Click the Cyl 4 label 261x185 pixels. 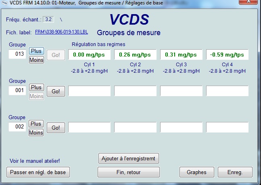[x=227, y=65]
